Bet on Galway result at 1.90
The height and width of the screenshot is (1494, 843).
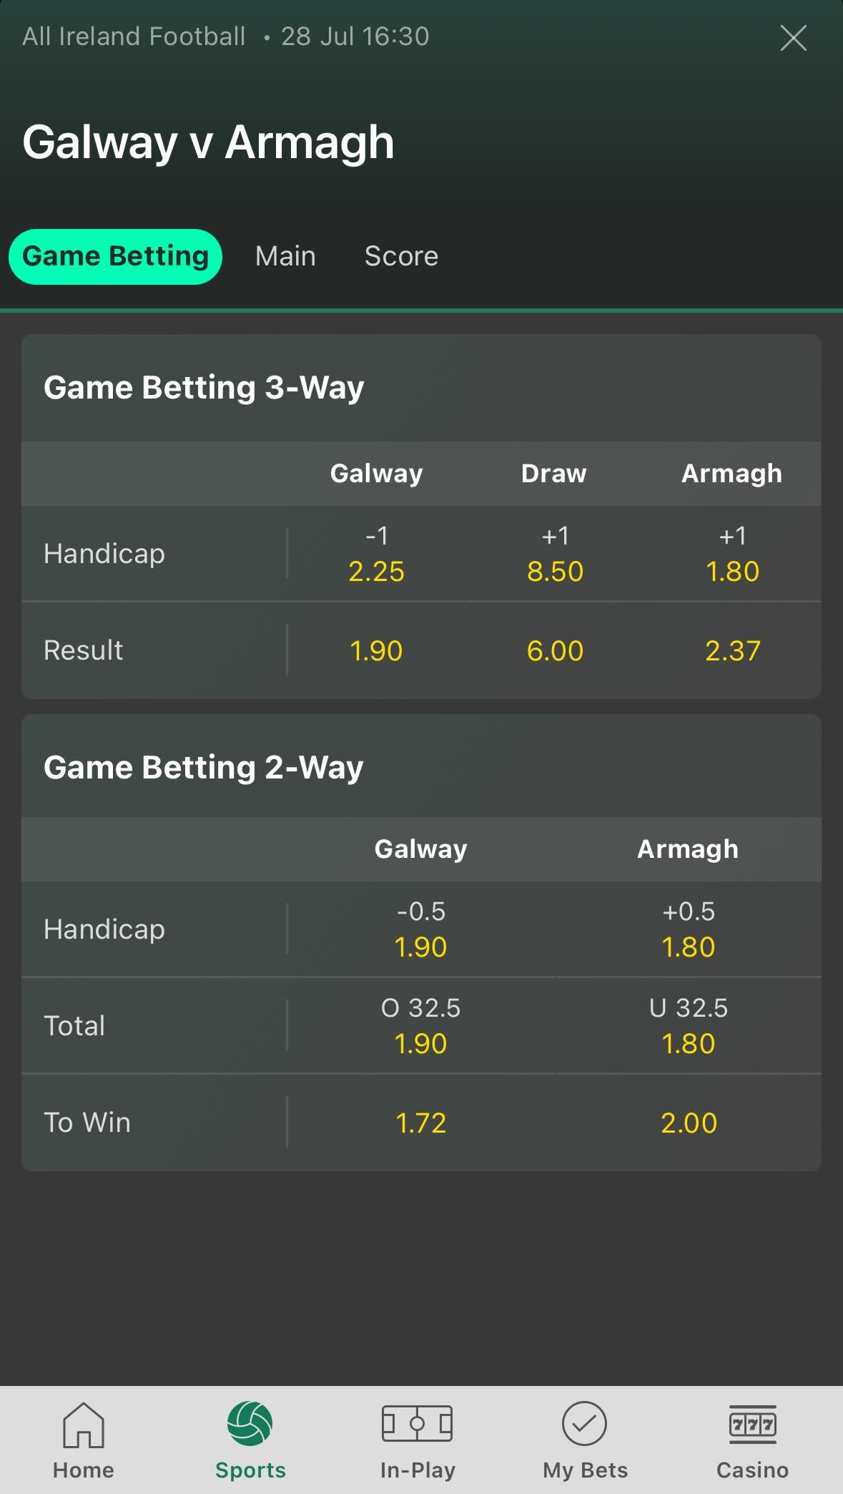(x=377, y=650)
